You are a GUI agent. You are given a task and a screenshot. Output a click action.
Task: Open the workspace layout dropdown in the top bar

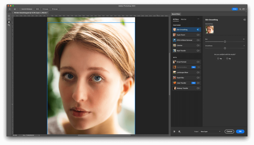click(244, 9)
